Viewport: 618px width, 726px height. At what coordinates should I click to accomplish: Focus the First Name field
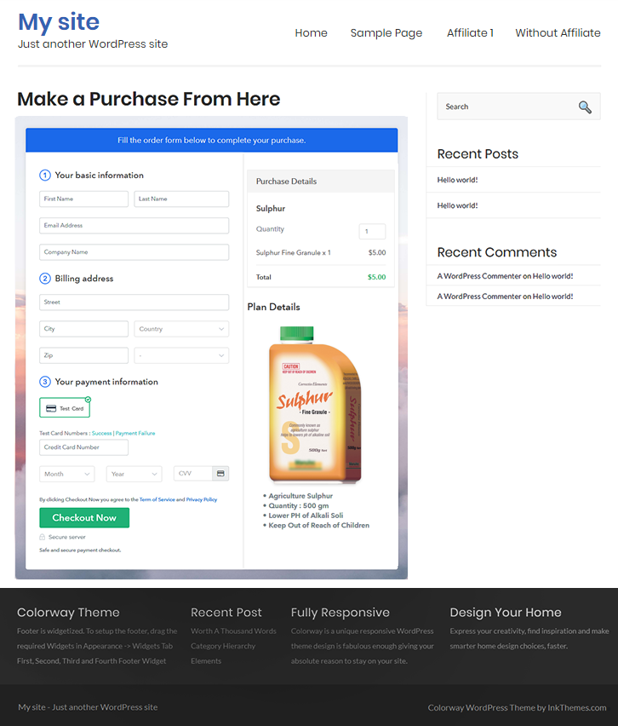83,199
